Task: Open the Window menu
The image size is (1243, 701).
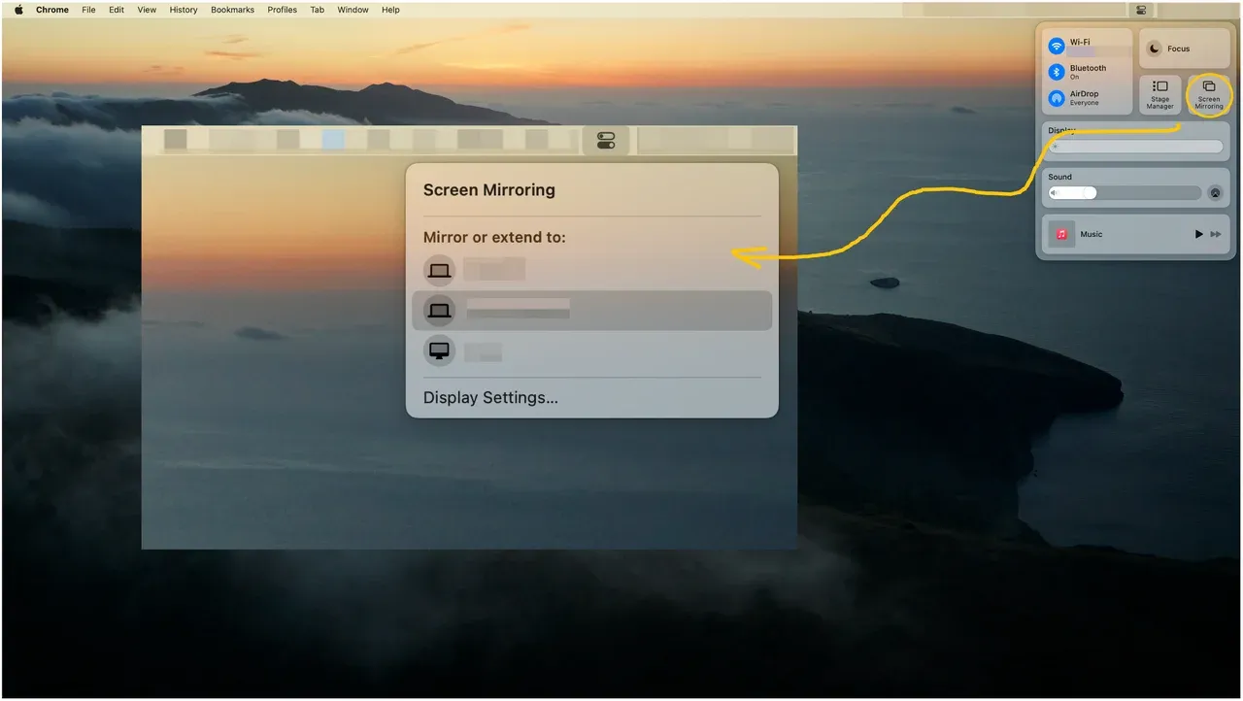Action: (353, 10)
